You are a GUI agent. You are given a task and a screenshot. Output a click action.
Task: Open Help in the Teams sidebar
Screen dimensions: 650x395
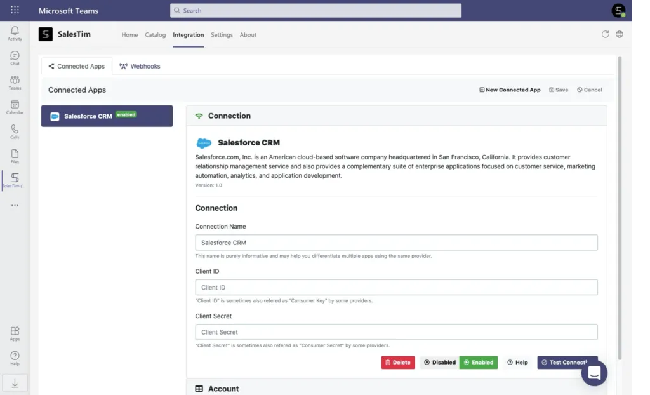click(15, 358)
